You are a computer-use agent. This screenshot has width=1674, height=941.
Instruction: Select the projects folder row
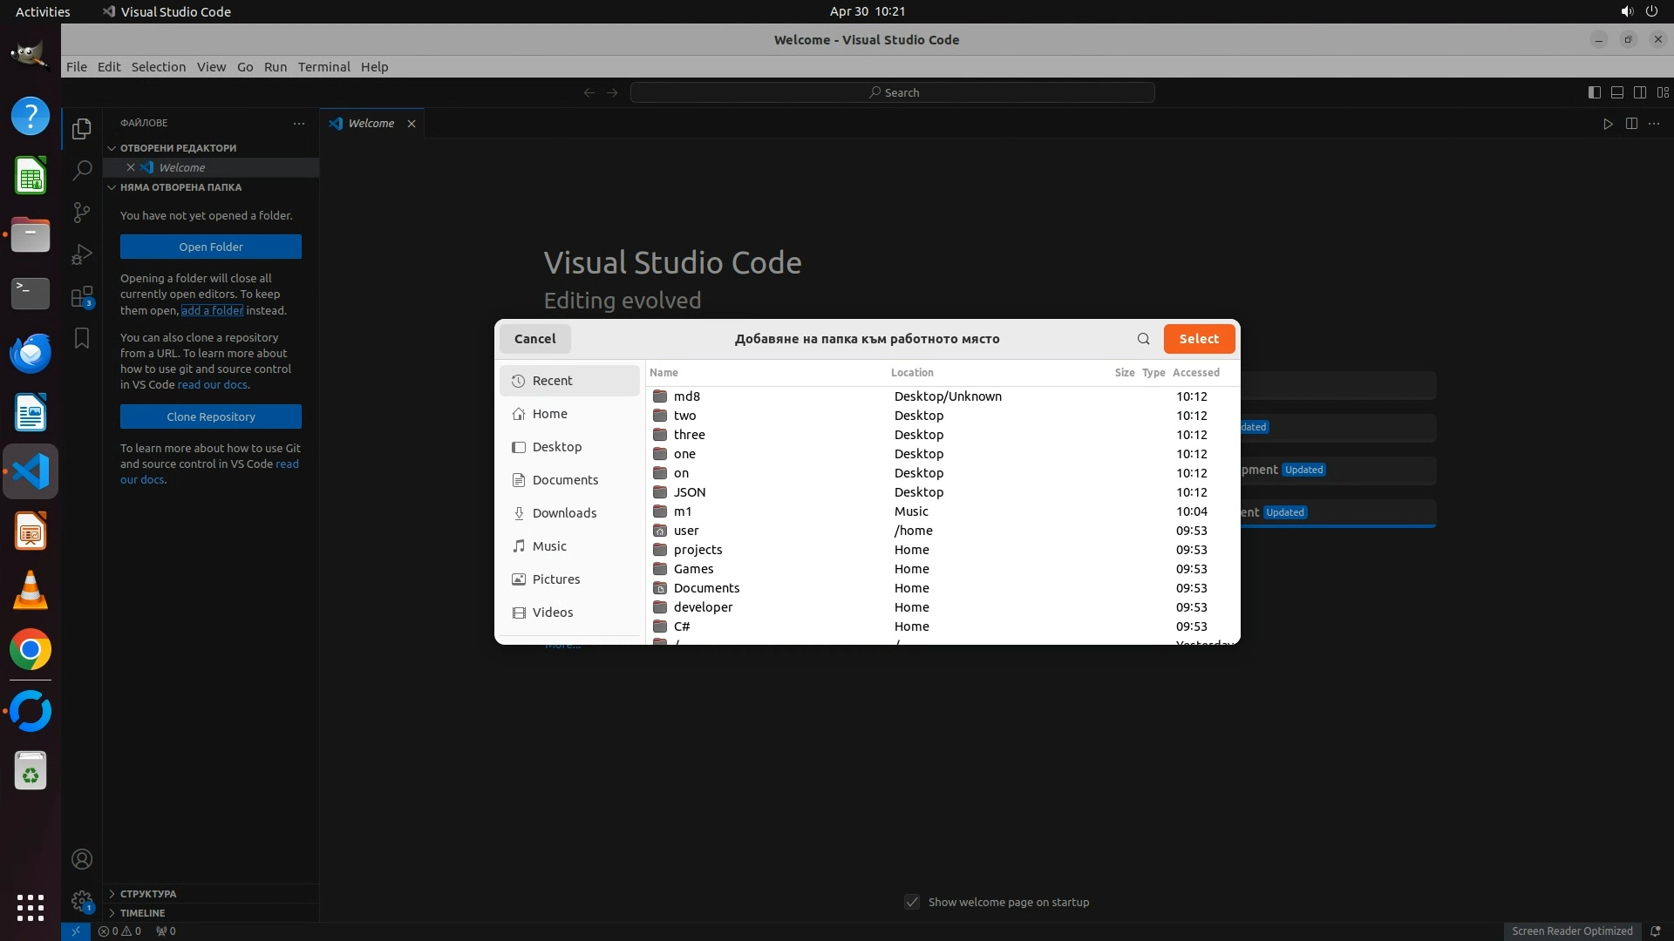pos(697,550)
